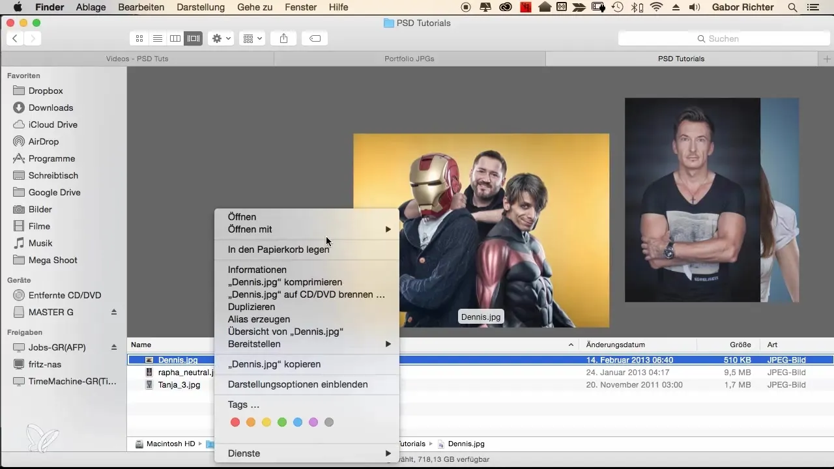Eject the MASTER G volume

click(114, 312)
